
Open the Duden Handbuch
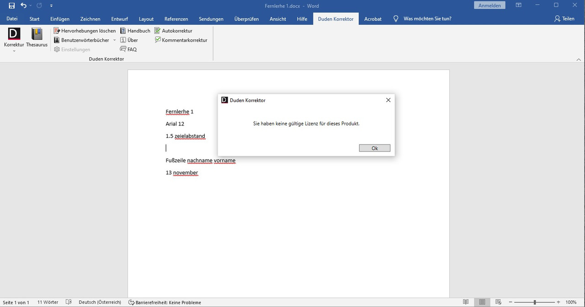coord(135,31)
